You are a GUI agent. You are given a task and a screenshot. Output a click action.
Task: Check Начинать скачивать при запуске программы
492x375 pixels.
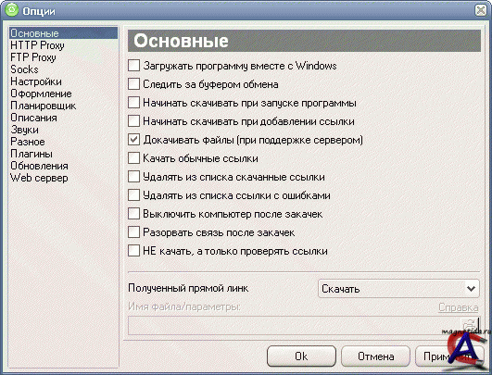[134, 103]
